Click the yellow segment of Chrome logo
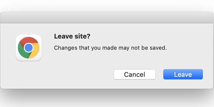 click(x=35, y=51)
